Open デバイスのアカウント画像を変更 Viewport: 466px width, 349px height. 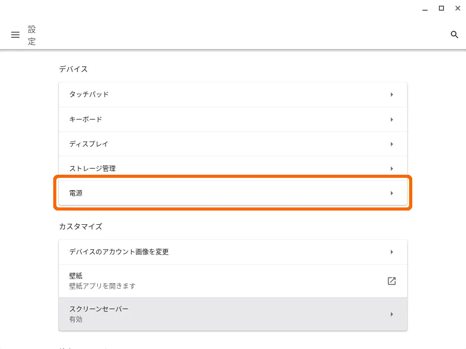(233, 252)
